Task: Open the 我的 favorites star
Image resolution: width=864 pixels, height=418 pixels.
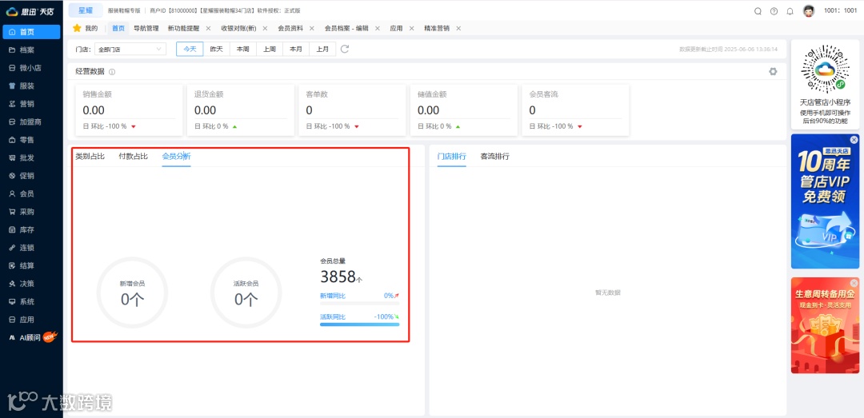Action: pos(77,28)
